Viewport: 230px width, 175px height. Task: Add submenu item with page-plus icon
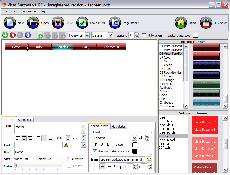40,35
